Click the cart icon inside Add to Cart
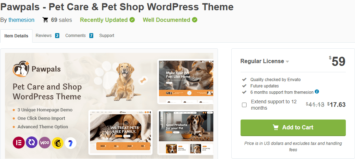 click(x=276, y=127)
